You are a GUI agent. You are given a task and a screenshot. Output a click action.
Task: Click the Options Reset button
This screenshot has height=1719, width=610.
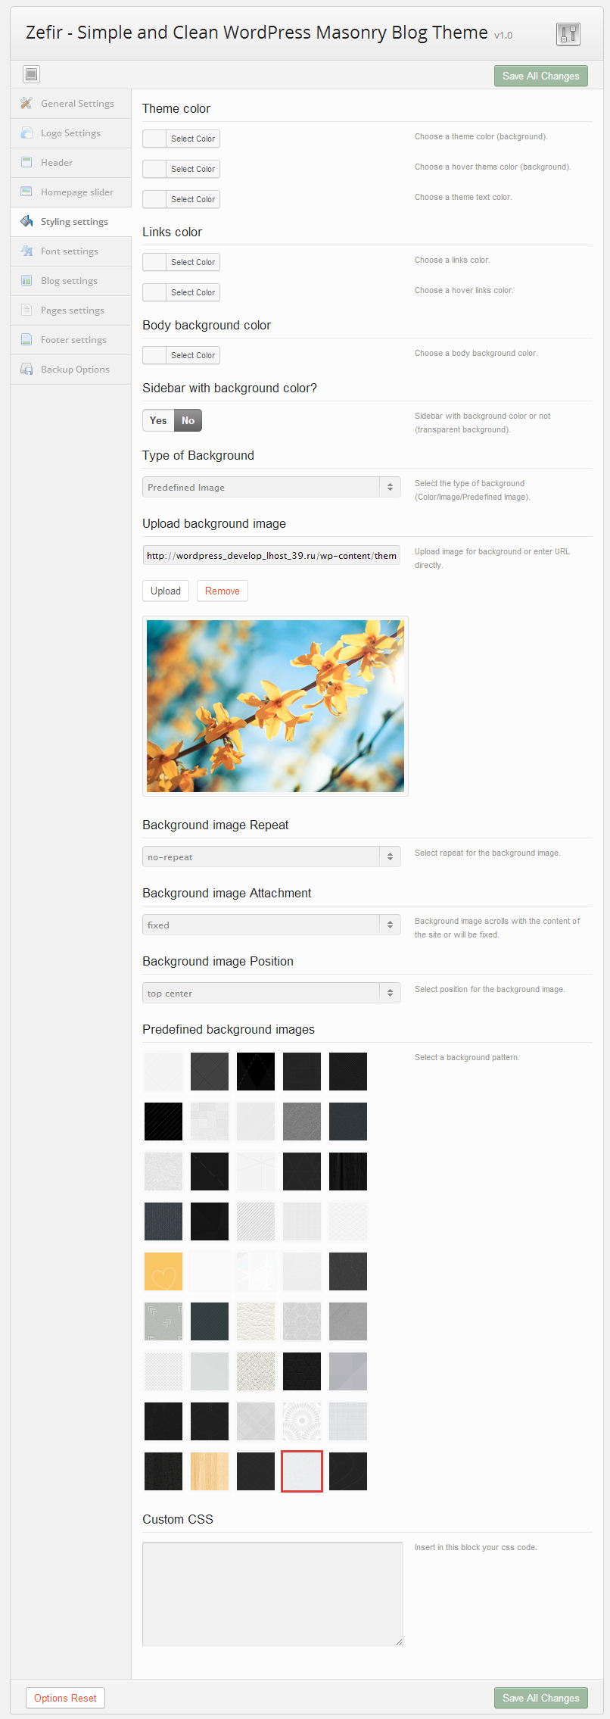pos(65,1698)
